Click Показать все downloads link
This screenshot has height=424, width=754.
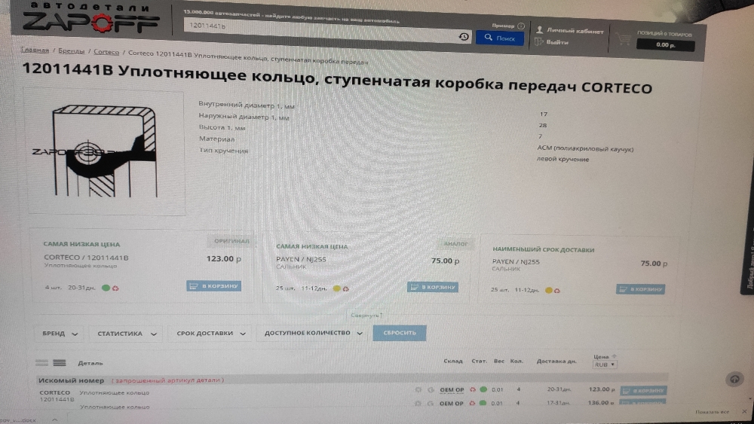click(x=713, y=412)
